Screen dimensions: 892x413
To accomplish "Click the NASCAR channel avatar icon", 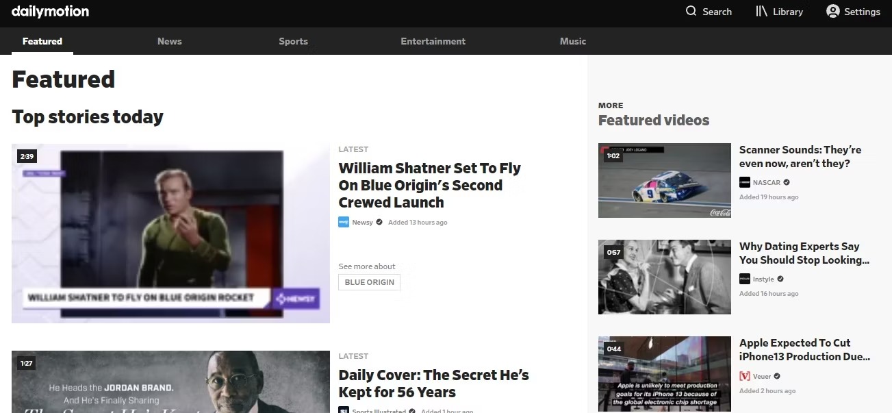I will point(745,182).
